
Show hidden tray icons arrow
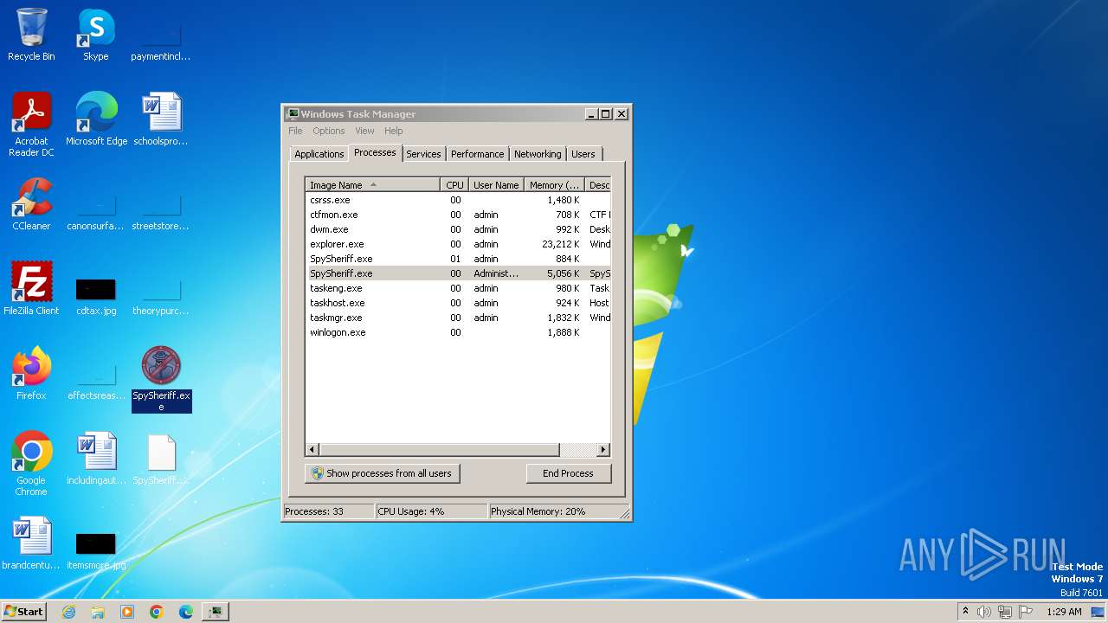pos(965,612)
